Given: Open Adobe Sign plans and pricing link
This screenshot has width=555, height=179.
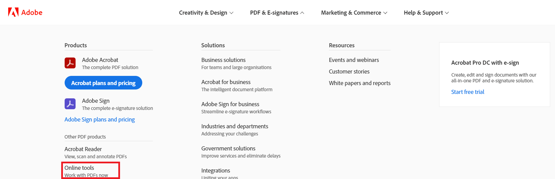Looking at the screenshot, I should [100, 119].
